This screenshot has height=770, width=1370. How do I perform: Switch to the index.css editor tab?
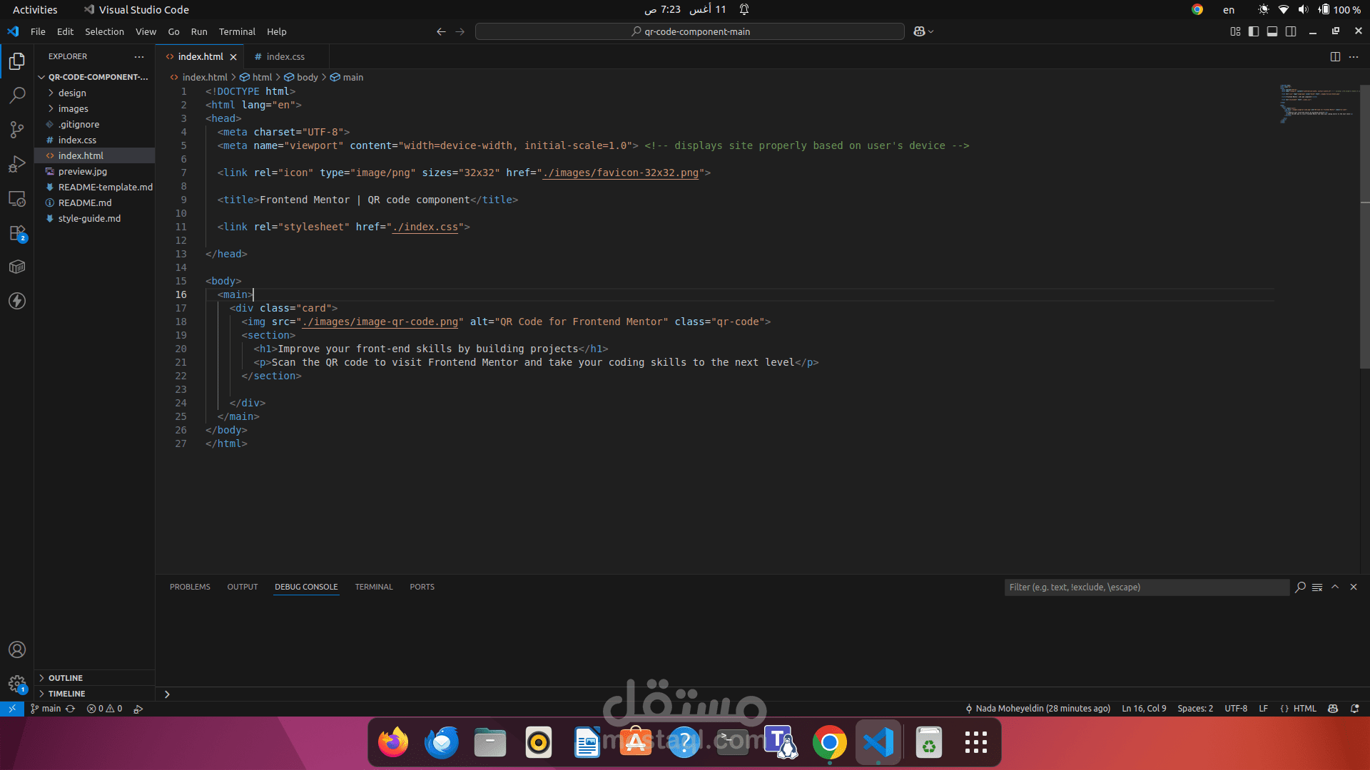[x=286, y=57]
